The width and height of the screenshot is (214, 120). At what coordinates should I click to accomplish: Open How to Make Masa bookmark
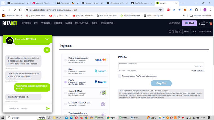tap(131, 16)
